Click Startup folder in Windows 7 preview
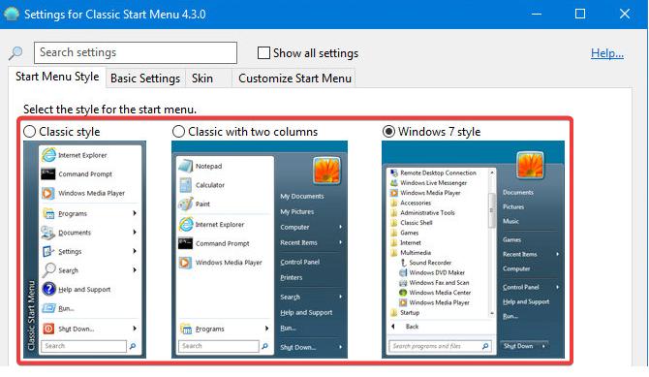649x377 pixels. pyautogui.click(x=410, y=312)
